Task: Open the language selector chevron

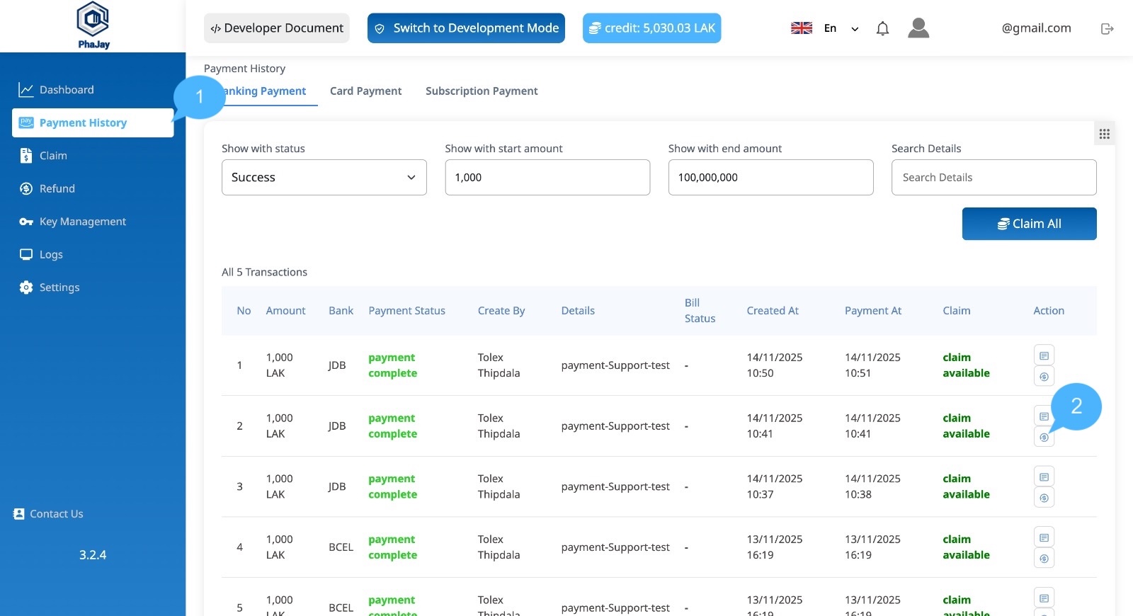Action: pos(855,29)
